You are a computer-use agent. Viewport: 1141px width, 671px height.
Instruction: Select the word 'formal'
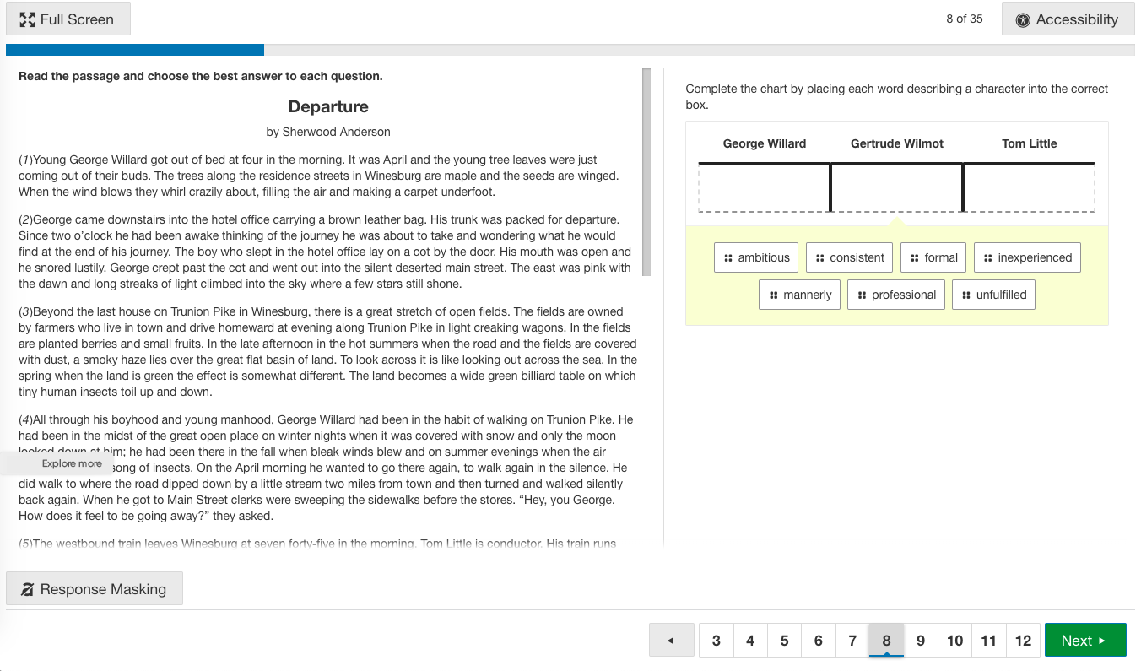933,258
